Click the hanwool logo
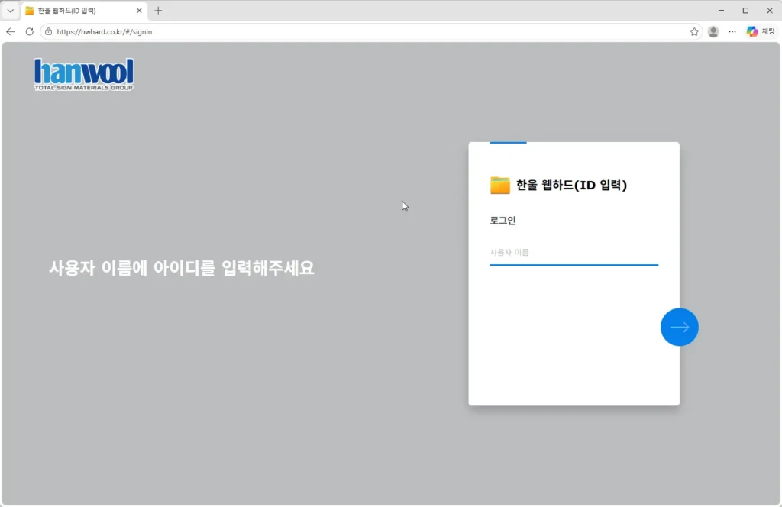The image size is (782, 507). coord(84,74)
